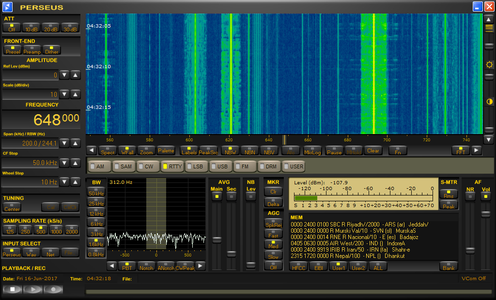
Task: Click the contrast half-circle icon
Action: [x=489, y=102]
